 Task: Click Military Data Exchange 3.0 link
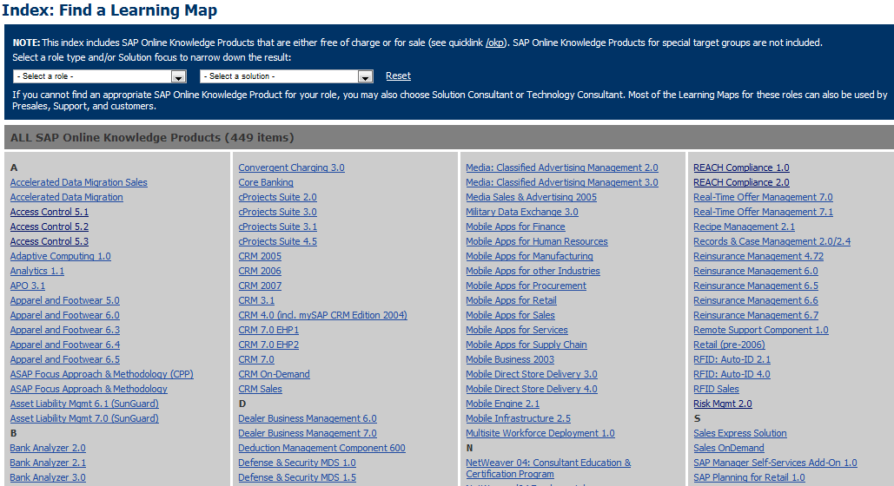pos(521,212)
